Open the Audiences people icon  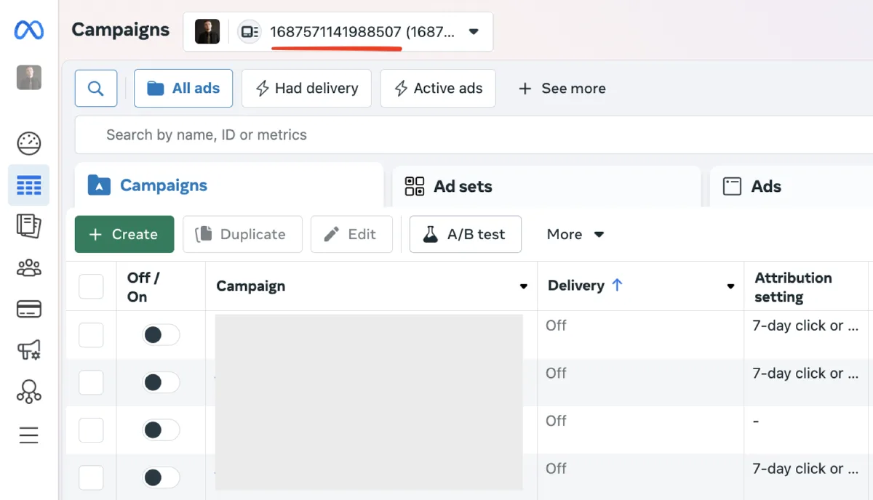click(29, 268)
